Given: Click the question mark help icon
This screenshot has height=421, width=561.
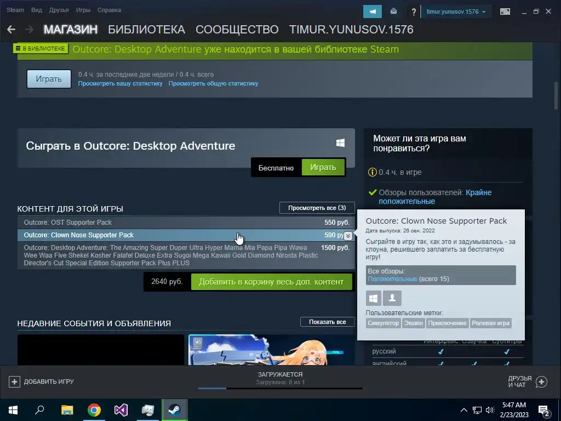Looking at the screenshot, I should click(414, 12).
